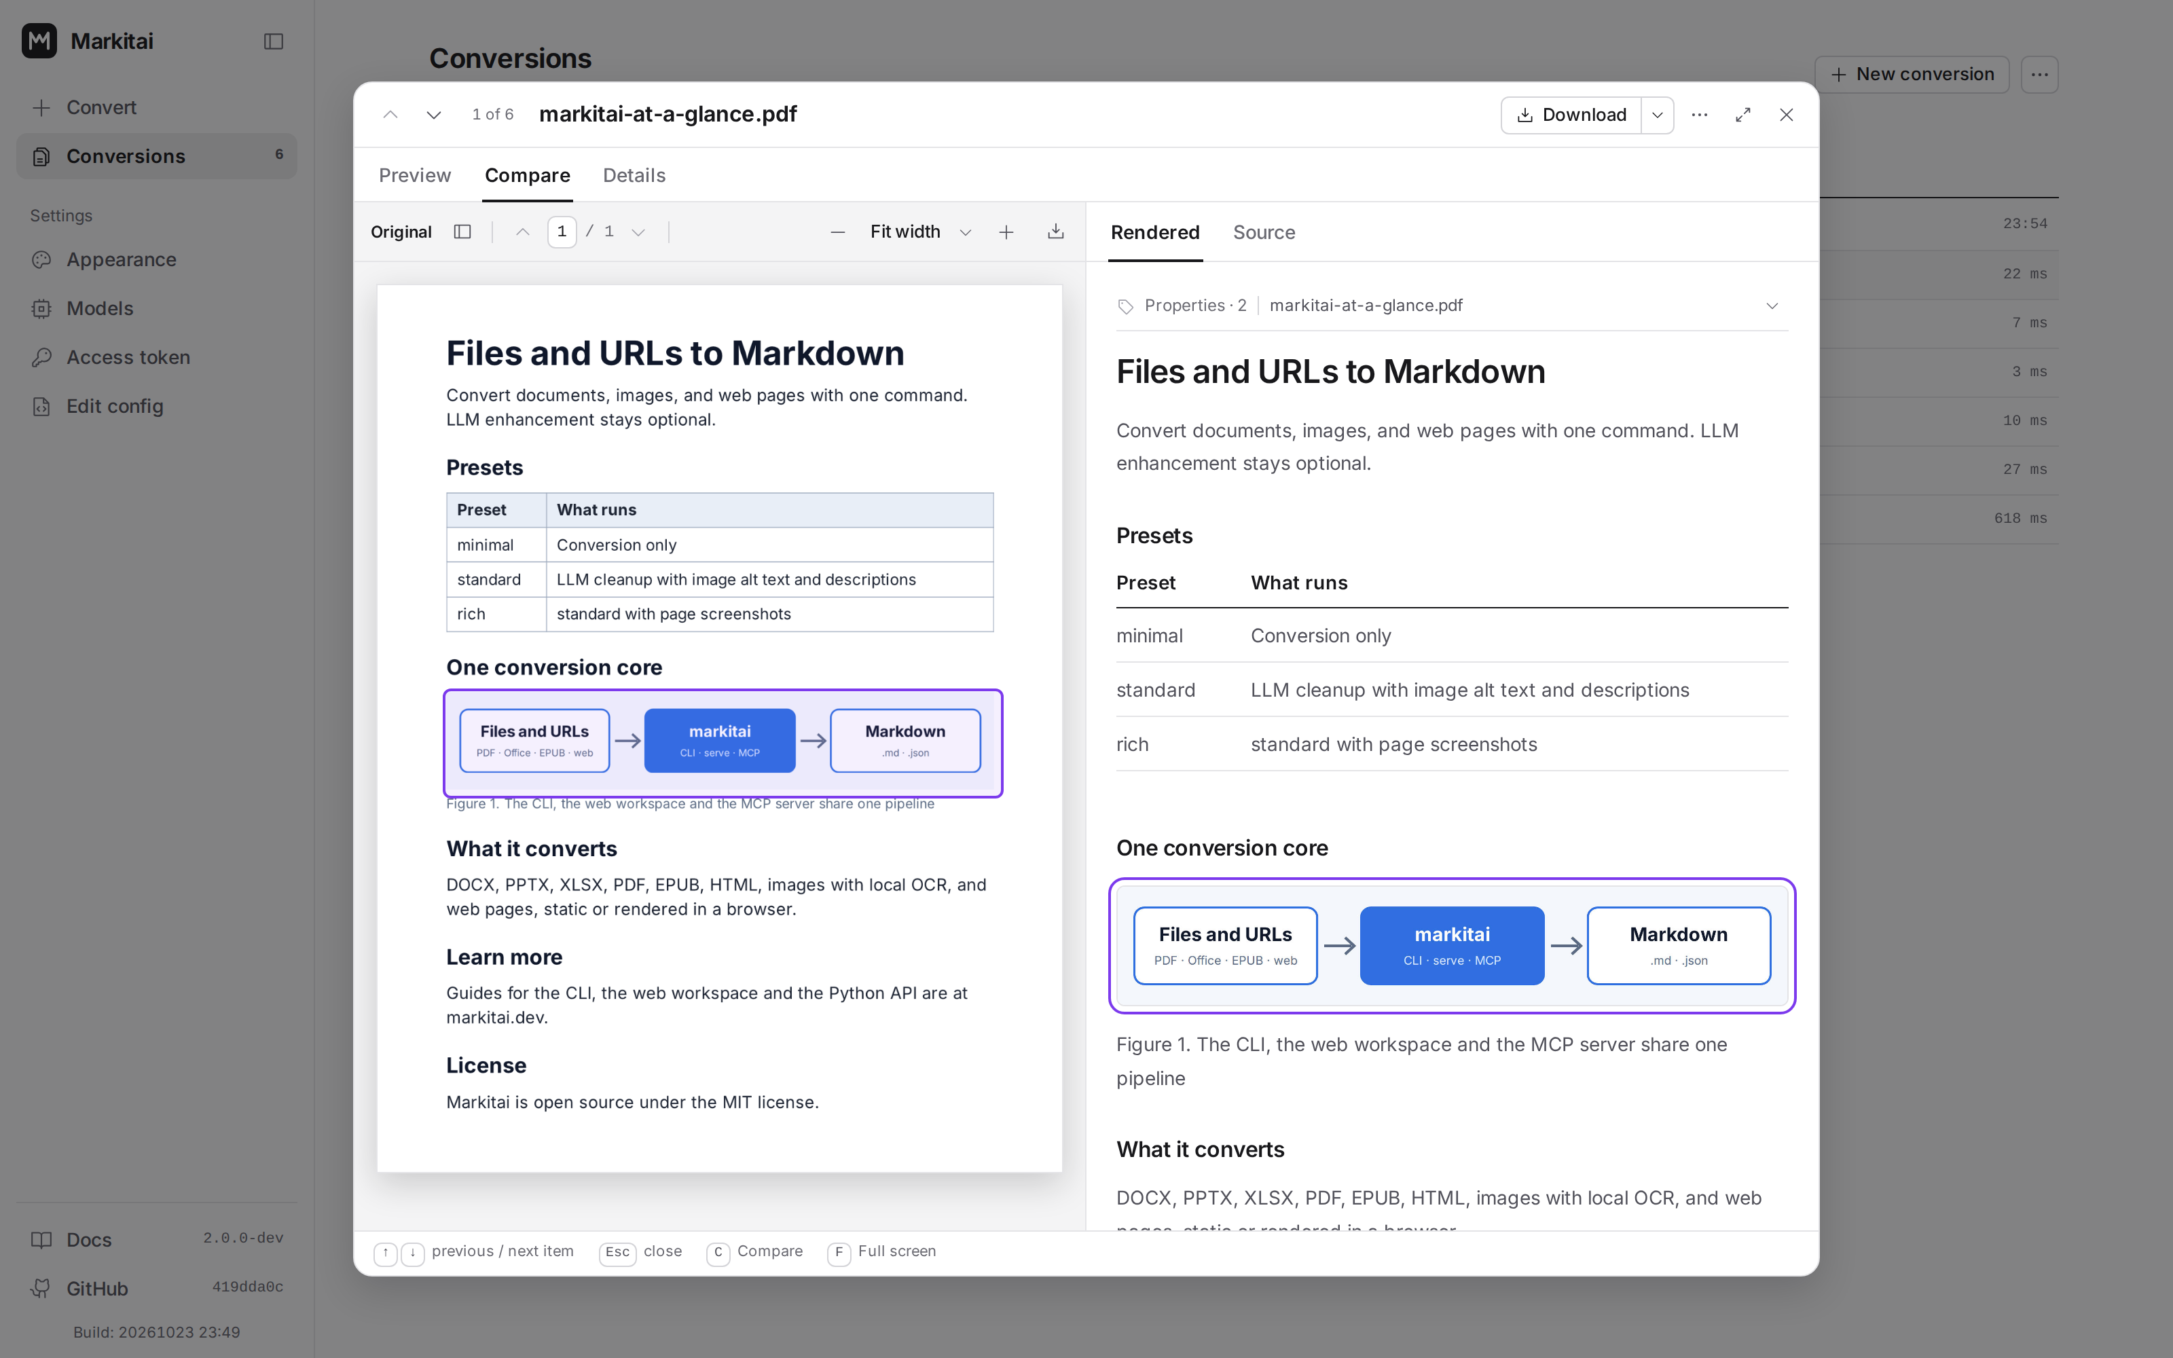Go to next item with down chevron
The image size is (2173, 1358).
pos(434,115)
